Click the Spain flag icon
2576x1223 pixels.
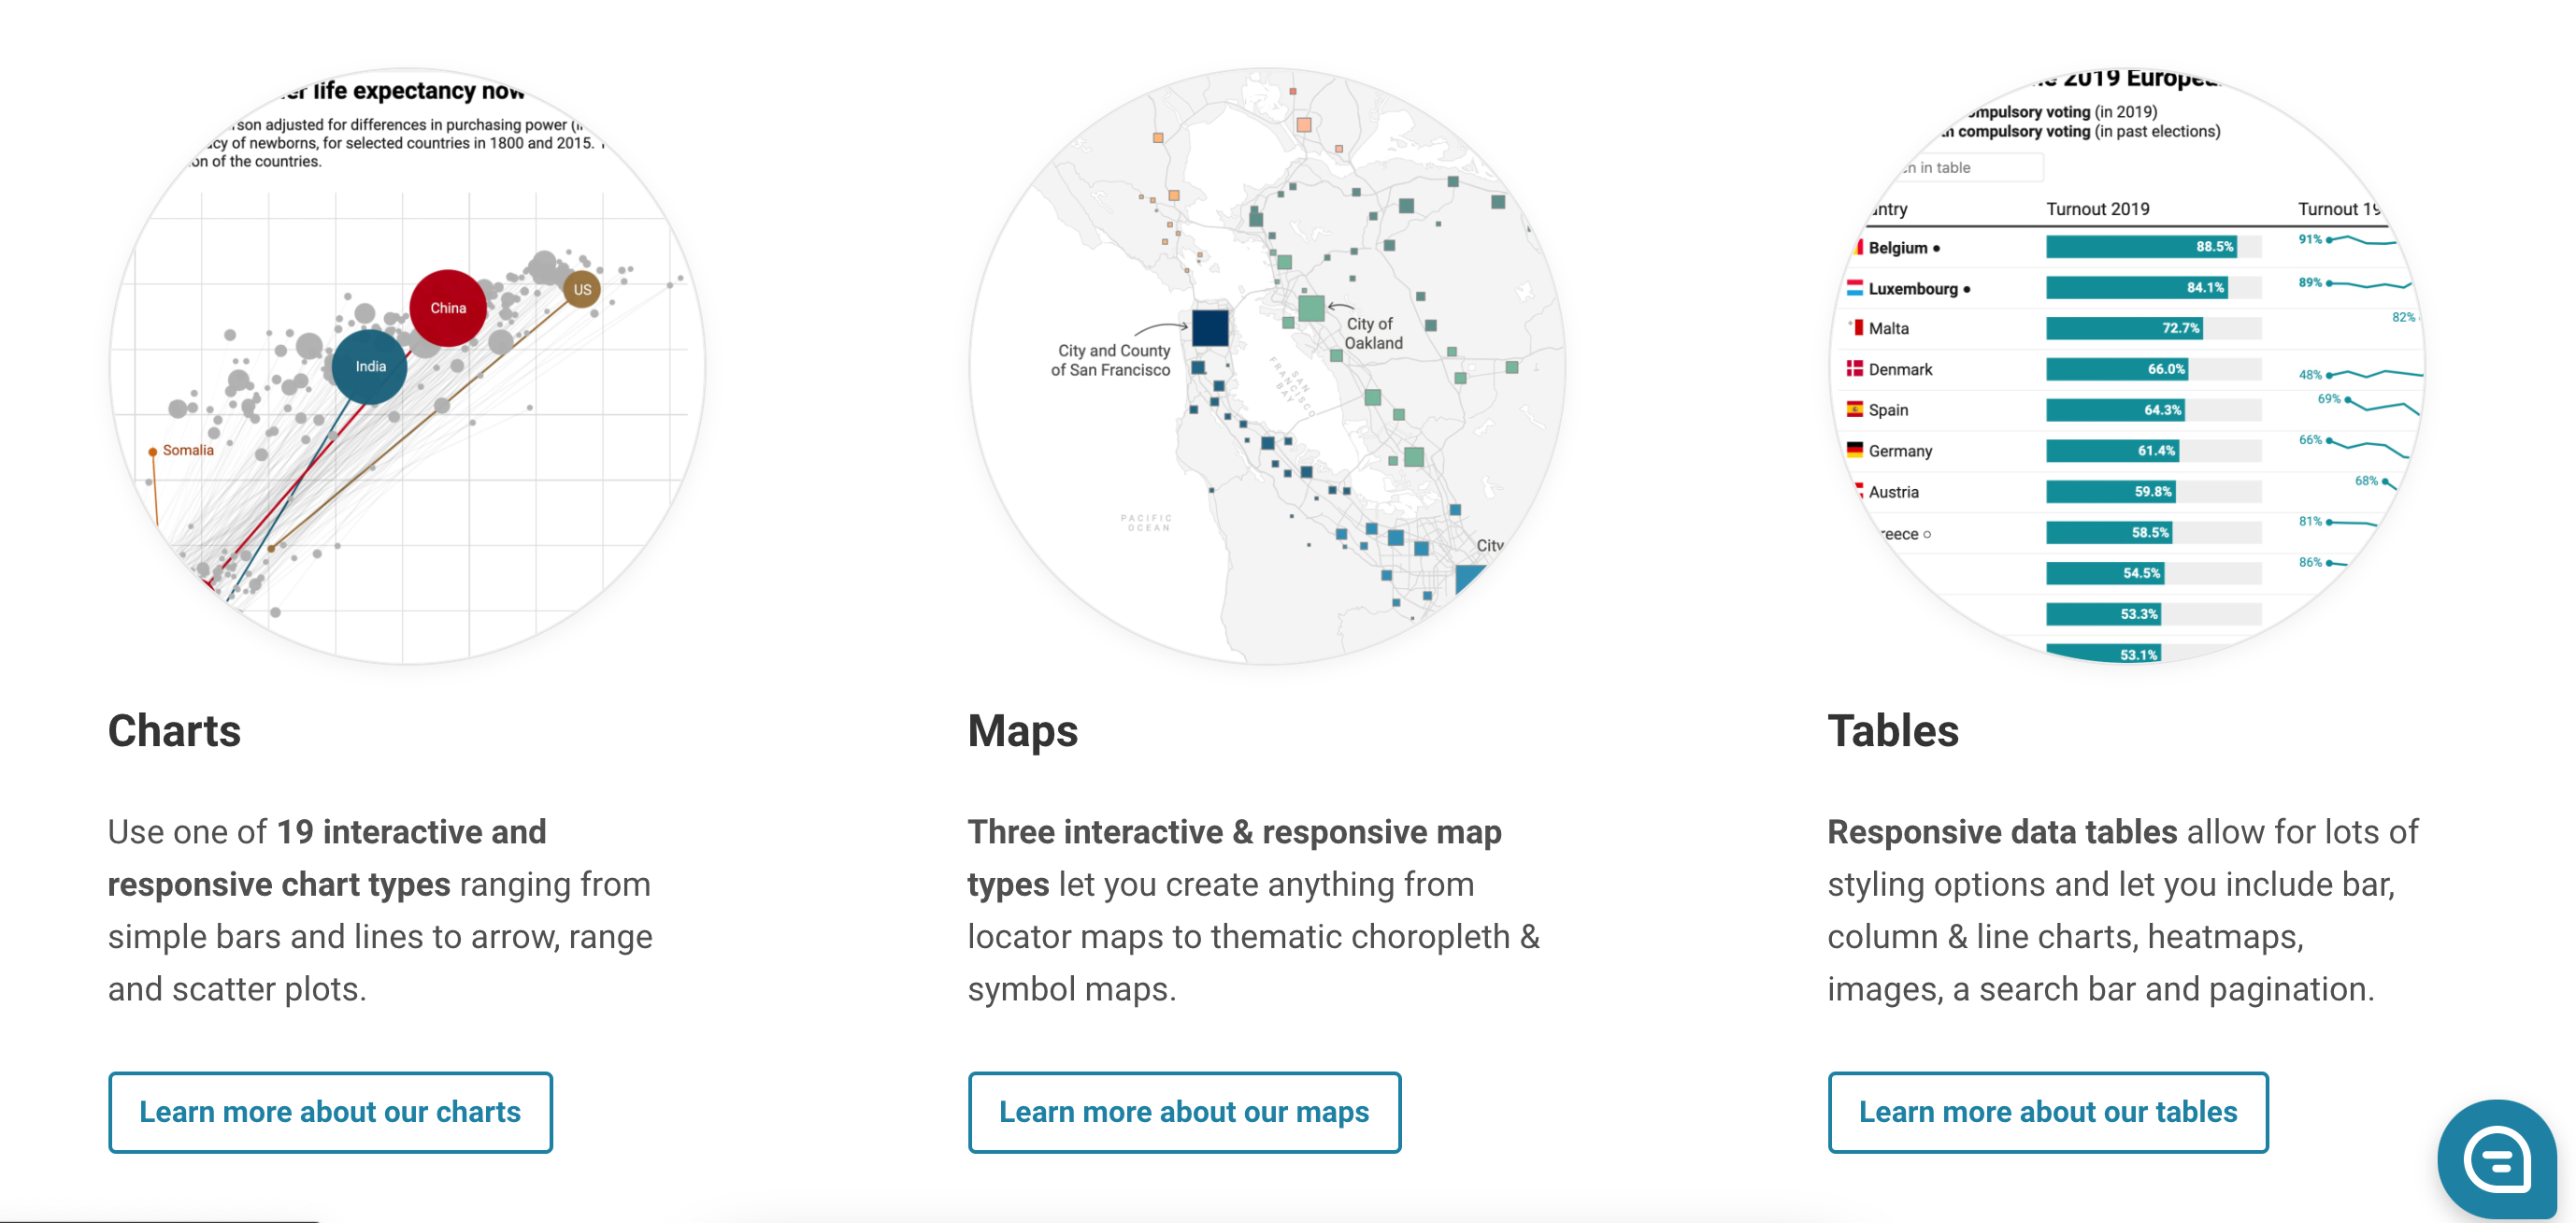[x=1854, y=409]
